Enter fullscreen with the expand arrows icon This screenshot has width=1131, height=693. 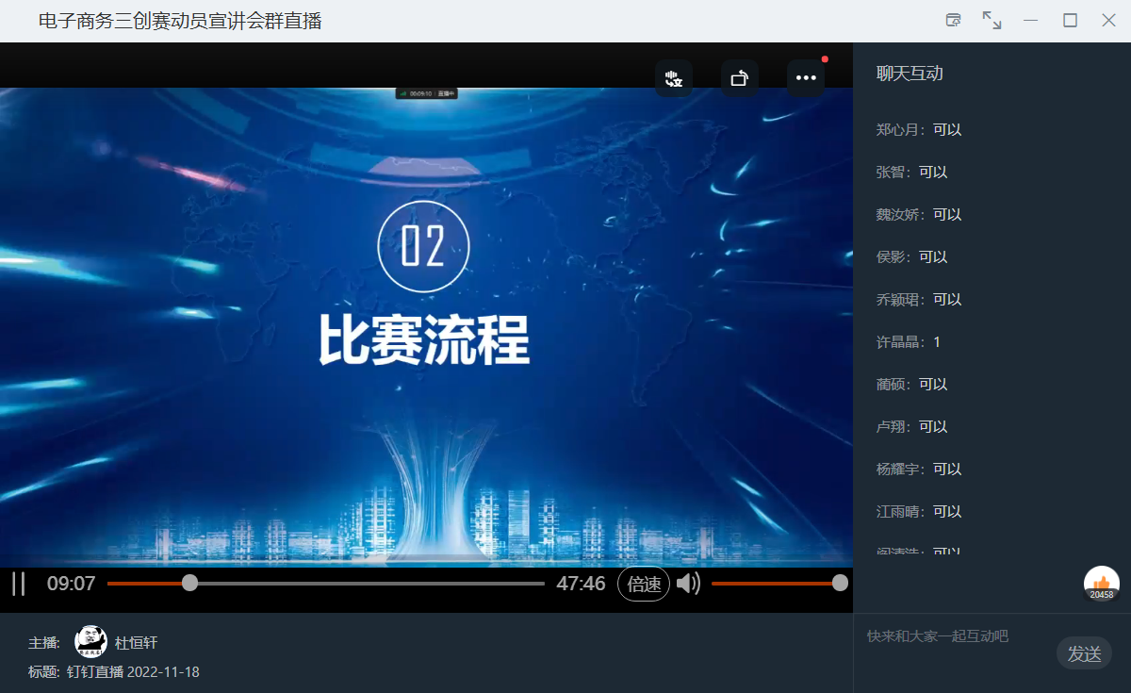pos(992,21)
